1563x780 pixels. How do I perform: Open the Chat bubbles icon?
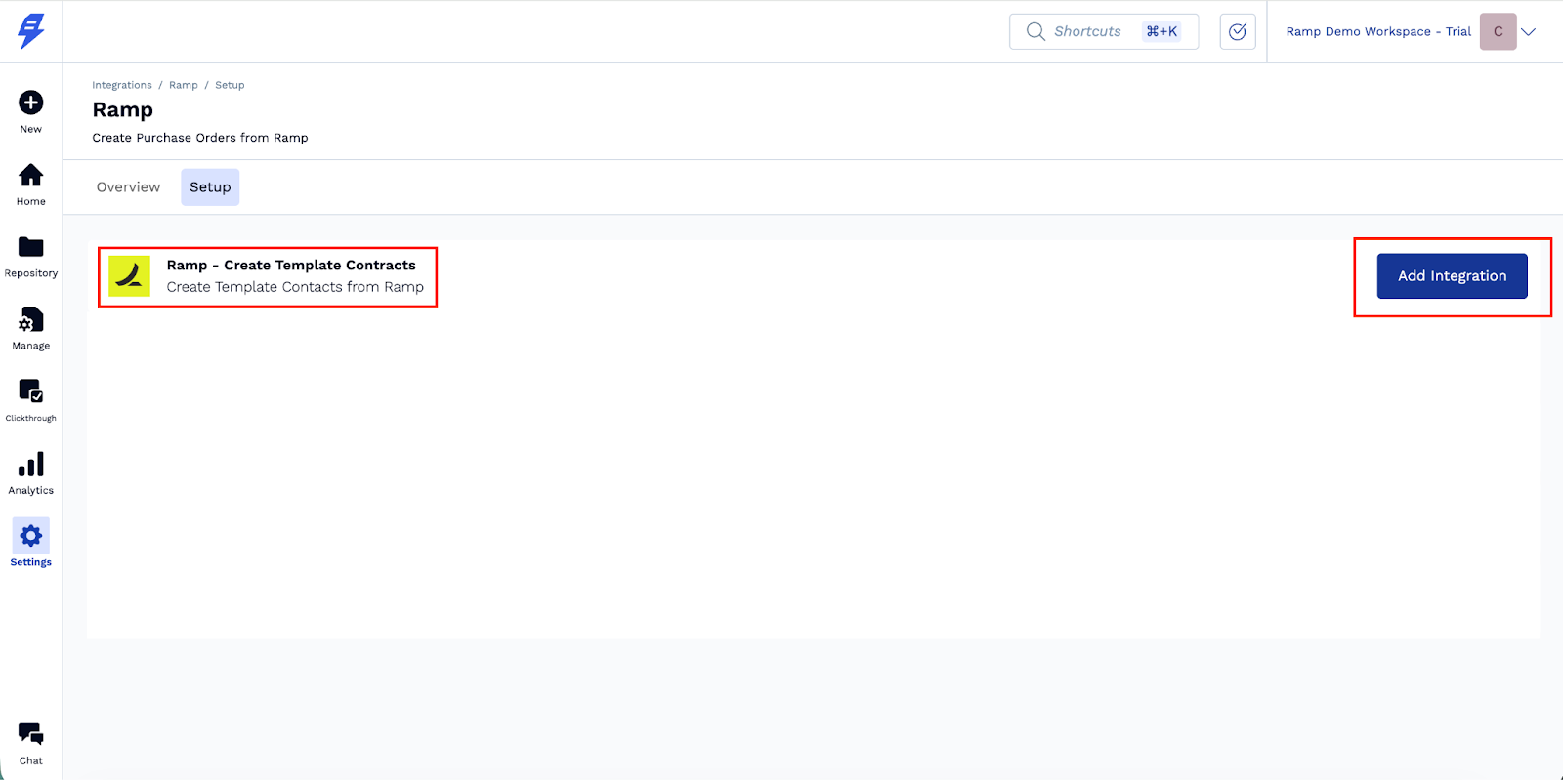tap(31, 734)
